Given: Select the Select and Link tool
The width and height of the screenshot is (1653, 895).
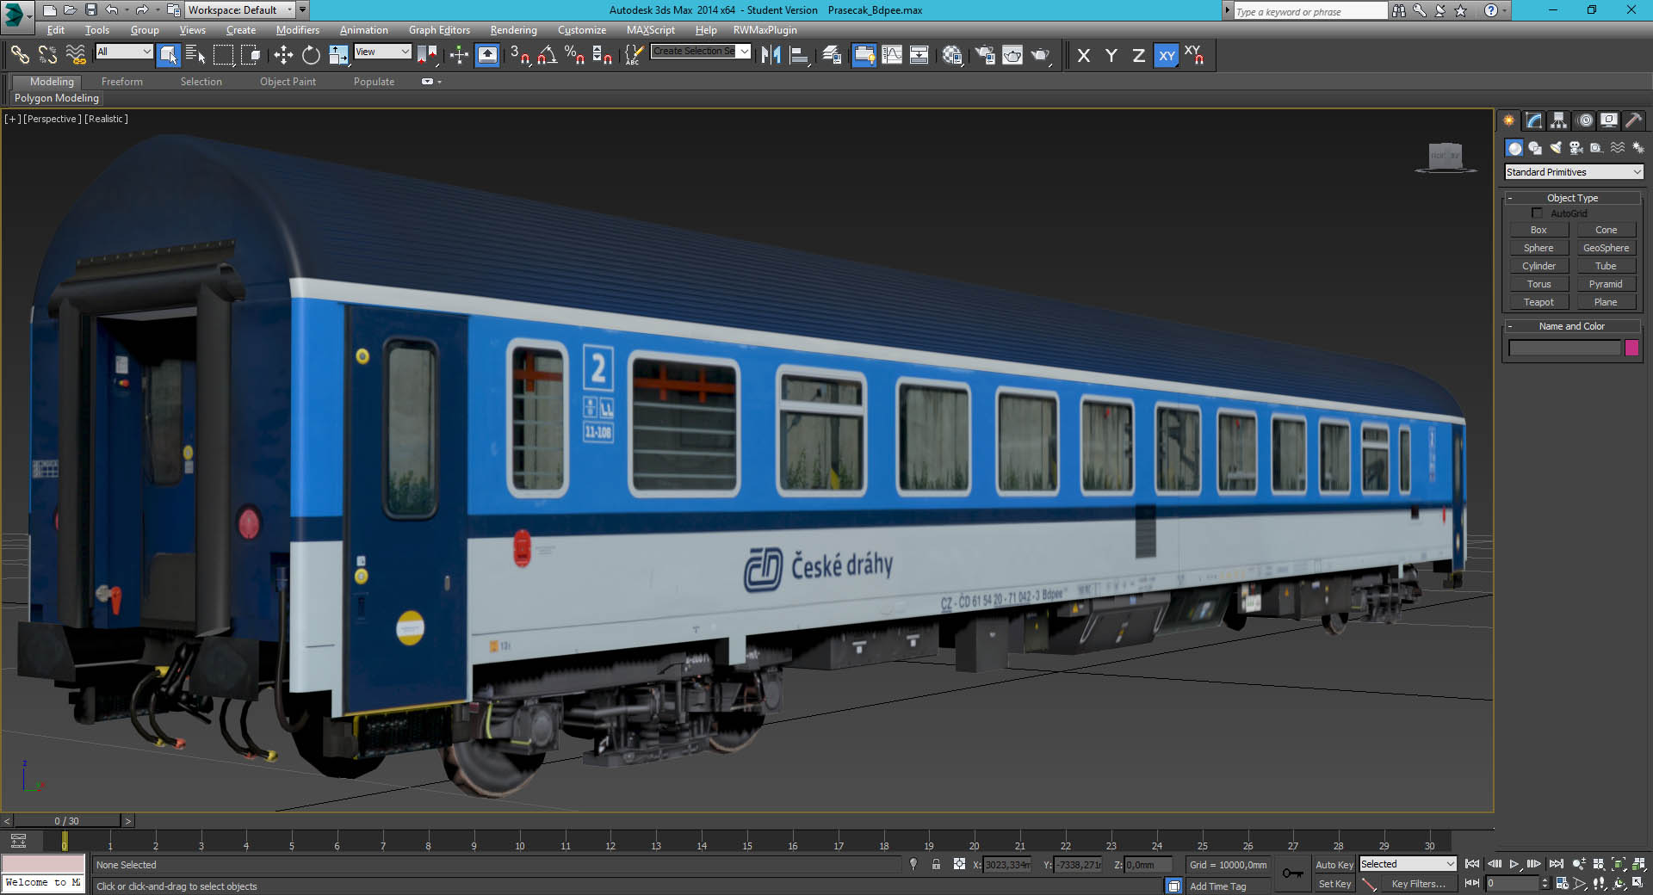Looking at the screenshot, I should [20, 55].
